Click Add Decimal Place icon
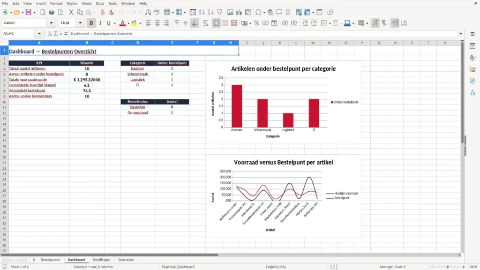 (x=285, y=23)
